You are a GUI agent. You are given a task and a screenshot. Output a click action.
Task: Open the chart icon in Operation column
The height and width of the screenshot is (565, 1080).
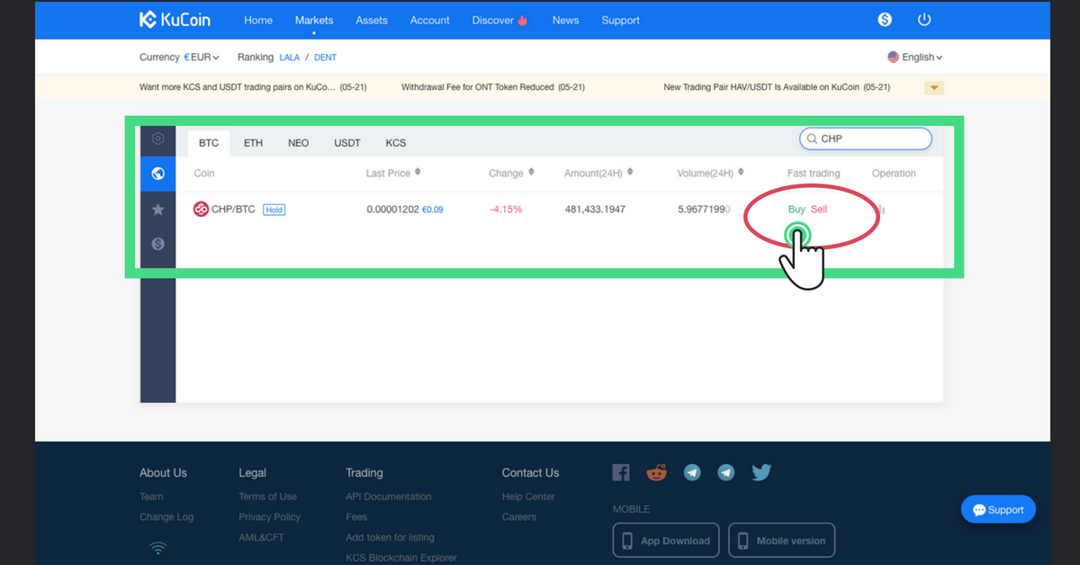(x=882, y=210)
